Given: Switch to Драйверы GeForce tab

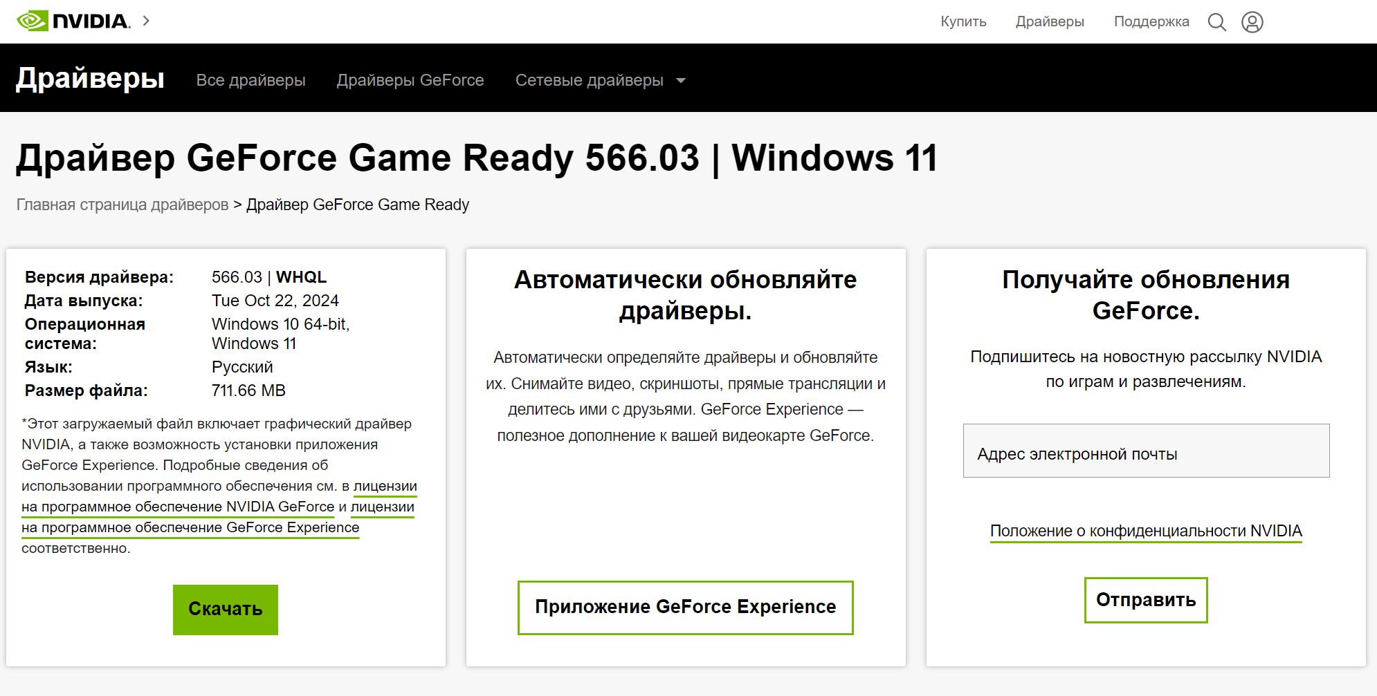Looking at the screenshot, I should point(410,80).
